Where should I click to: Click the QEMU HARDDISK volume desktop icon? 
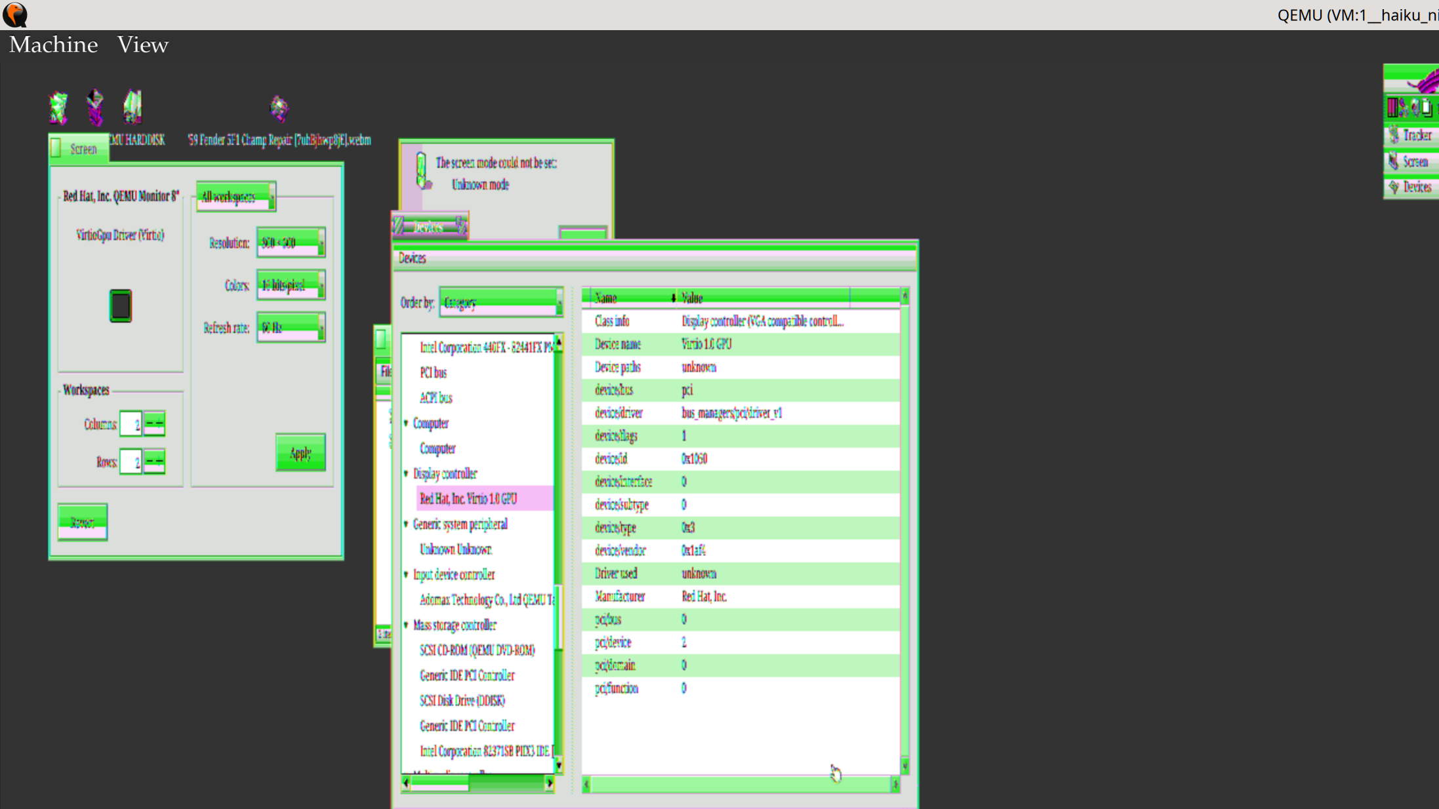pyautogui.click(x=132, y=107)
